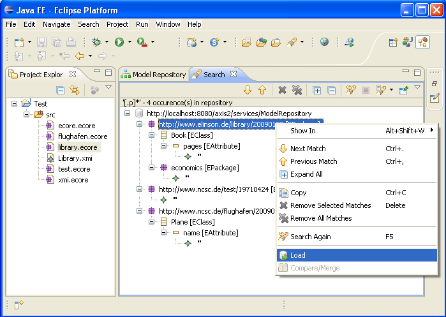Open the Search view menu triangle

tap(417, 87)
